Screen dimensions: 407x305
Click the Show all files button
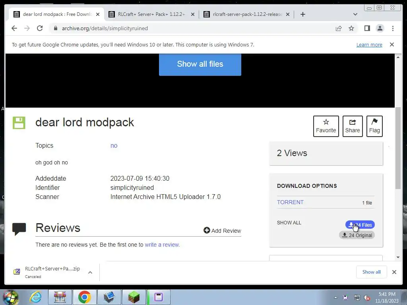tap(200, 64)
